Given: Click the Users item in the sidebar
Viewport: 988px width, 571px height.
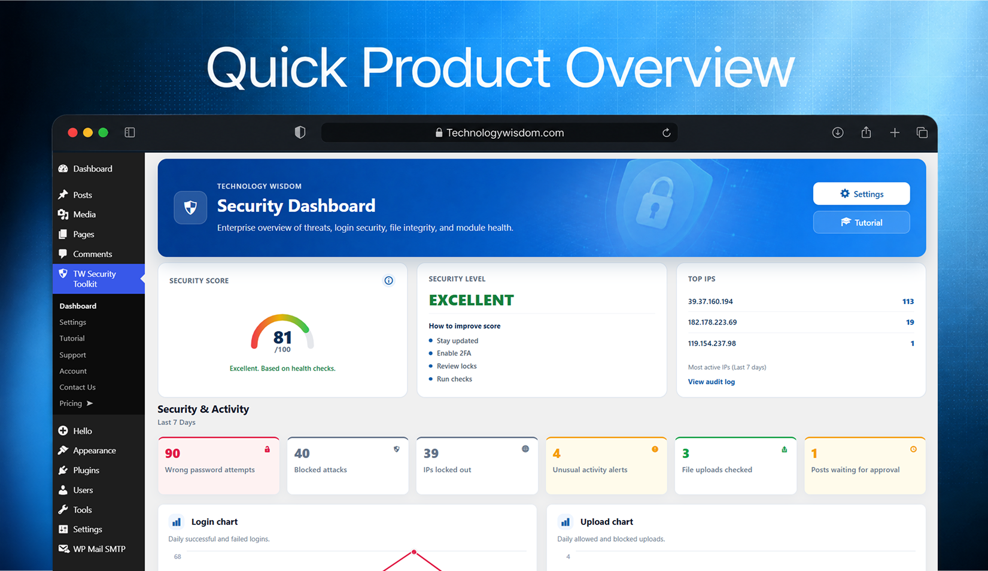Looking at the screenshot, I should click(99, 490).
